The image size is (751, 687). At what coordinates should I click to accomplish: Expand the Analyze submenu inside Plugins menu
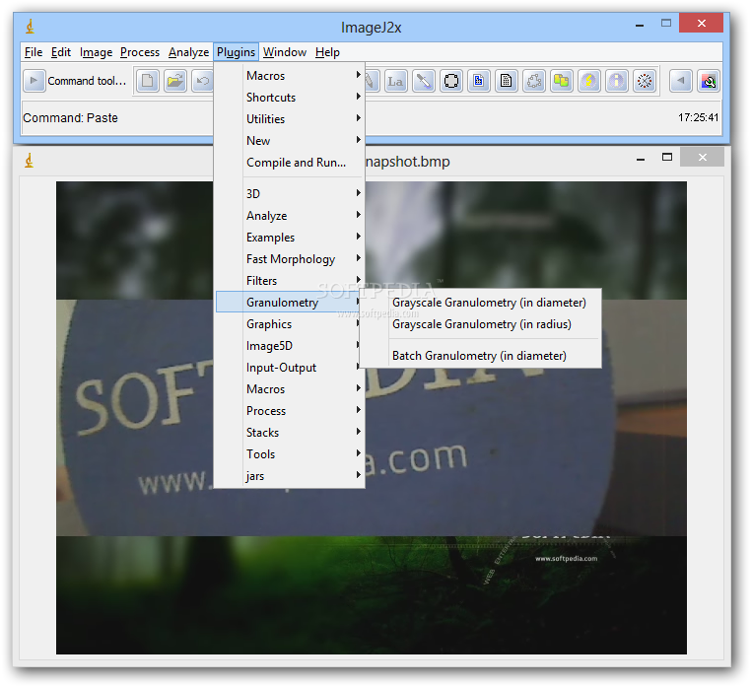click(290, 216)
